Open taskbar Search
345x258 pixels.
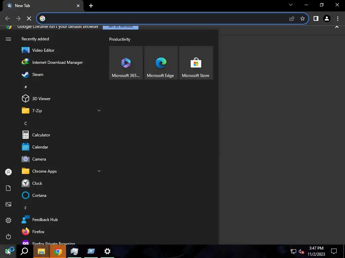pyautogui.click(x=24, y=251)
